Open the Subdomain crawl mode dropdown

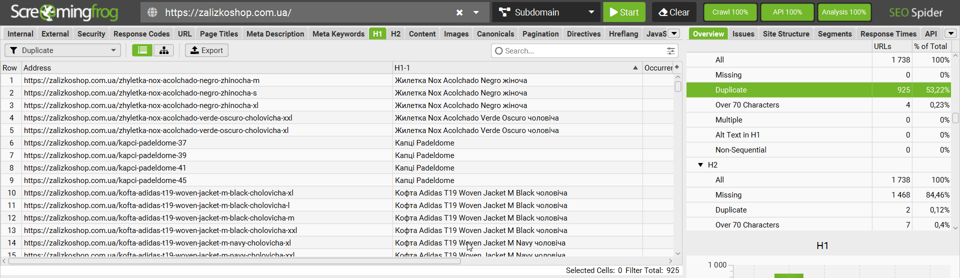pos(547,12)
